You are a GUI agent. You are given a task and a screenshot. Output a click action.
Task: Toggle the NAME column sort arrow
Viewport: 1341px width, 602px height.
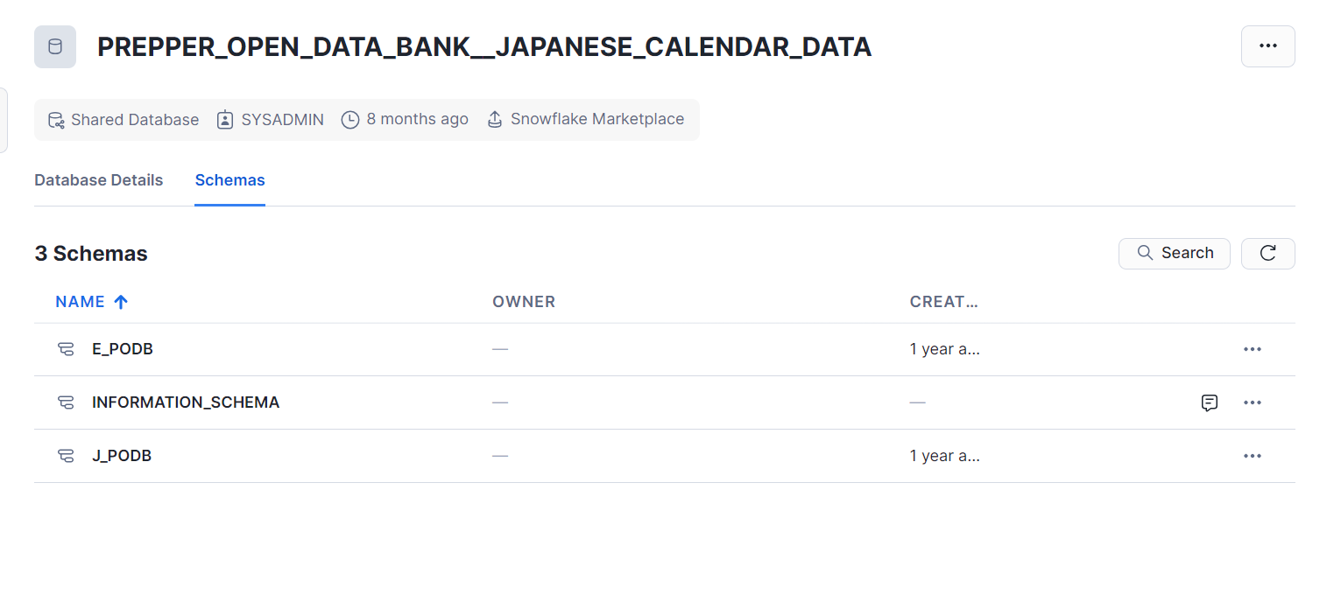(121, 302)
